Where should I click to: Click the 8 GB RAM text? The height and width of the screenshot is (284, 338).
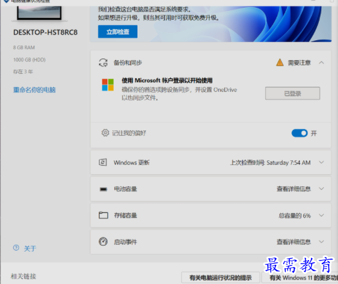24,47
